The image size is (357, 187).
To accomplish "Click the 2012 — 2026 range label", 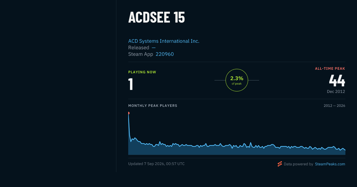I will tap(334, 106).
